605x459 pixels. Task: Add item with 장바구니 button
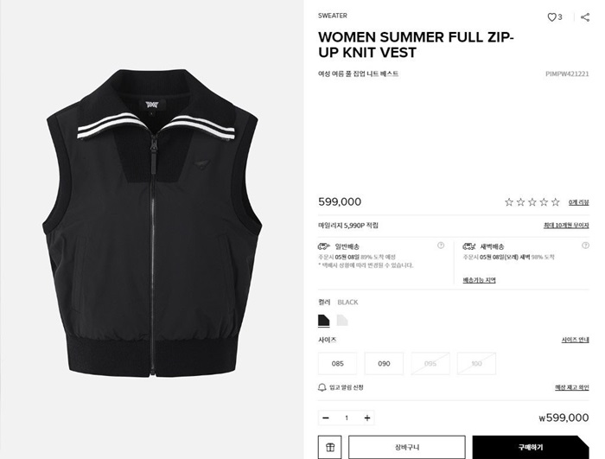[407, 447]
